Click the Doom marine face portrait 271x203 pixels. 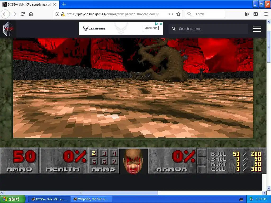(133, 161)
